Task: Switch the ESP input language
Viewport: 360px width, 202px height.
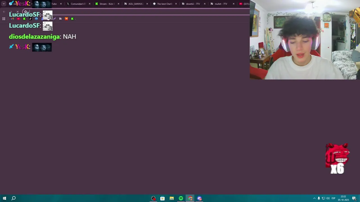Action: pos(333,198)
